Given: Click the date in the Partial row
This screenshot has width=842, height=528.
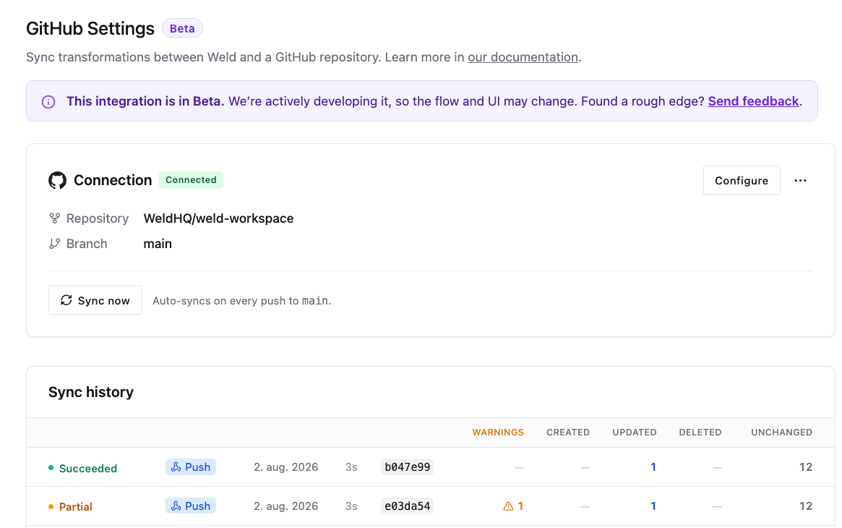Looking at the screenshot, I should (285, 506).
